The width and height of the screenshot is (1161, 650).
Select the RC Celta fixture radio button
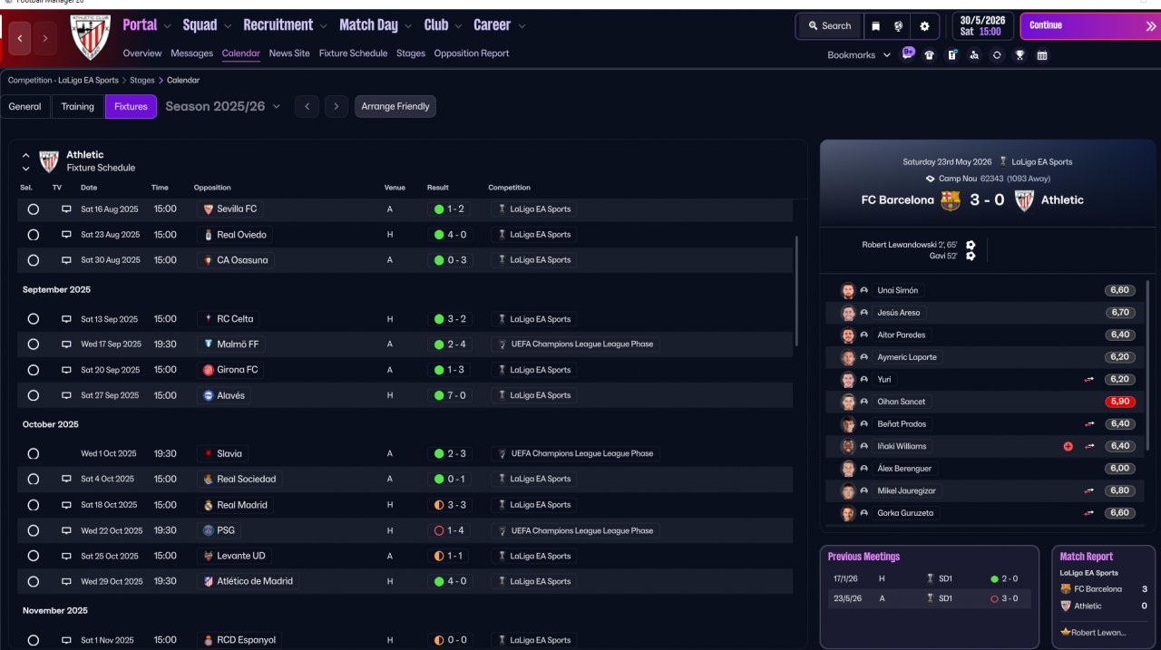[x=34, y=319]
